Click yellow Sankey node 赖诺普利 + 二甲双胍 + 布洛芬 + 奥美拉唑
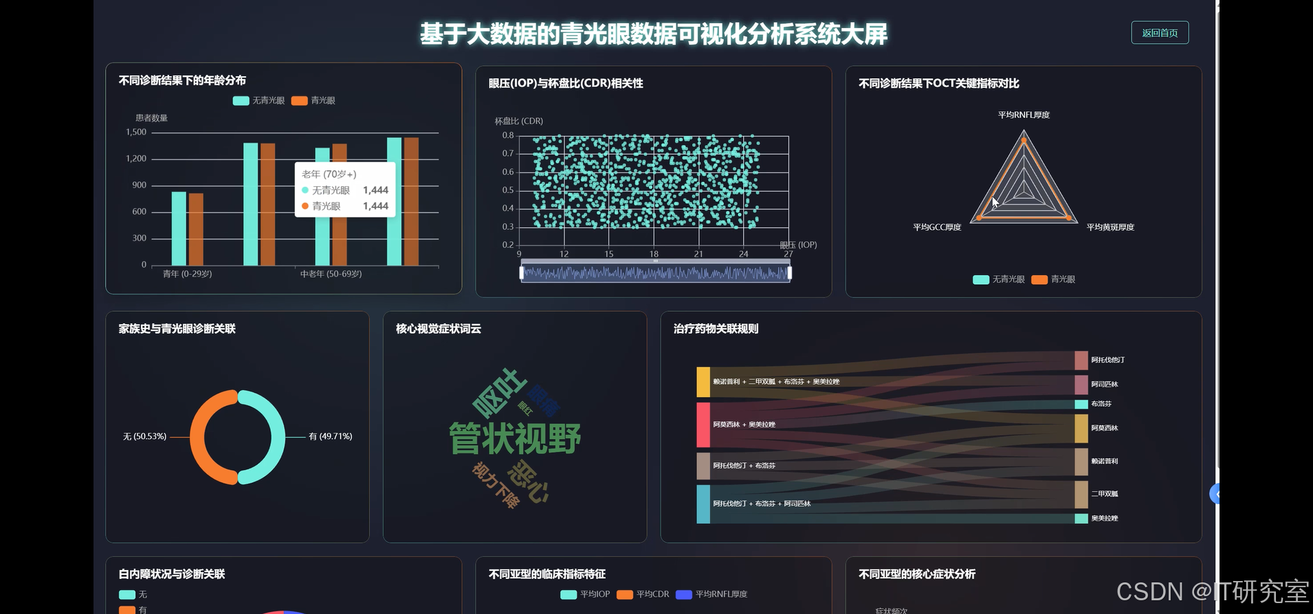Viewport: 1313px width, 614px height. 703,382
